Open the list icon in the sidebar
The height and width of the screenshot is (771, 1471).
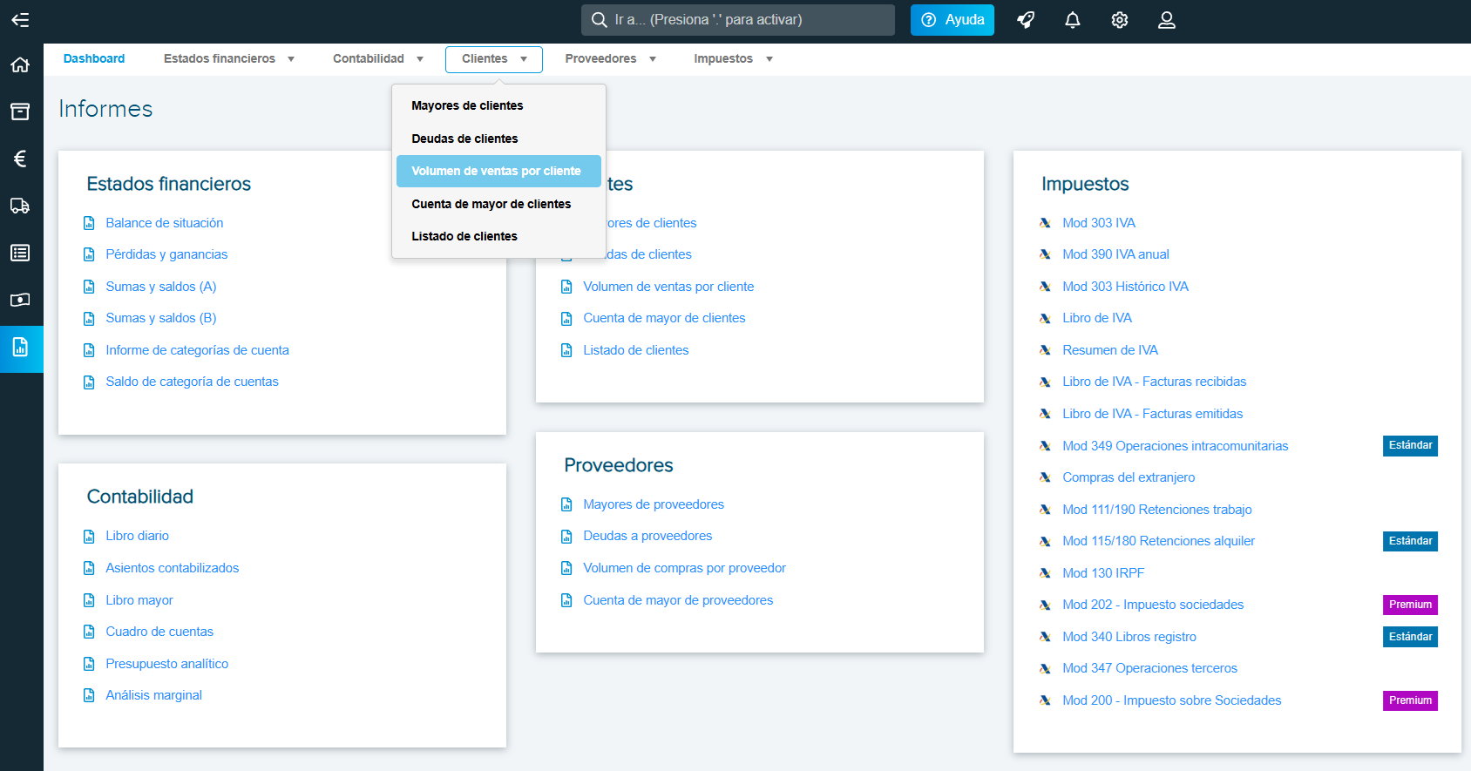(20, 253)
